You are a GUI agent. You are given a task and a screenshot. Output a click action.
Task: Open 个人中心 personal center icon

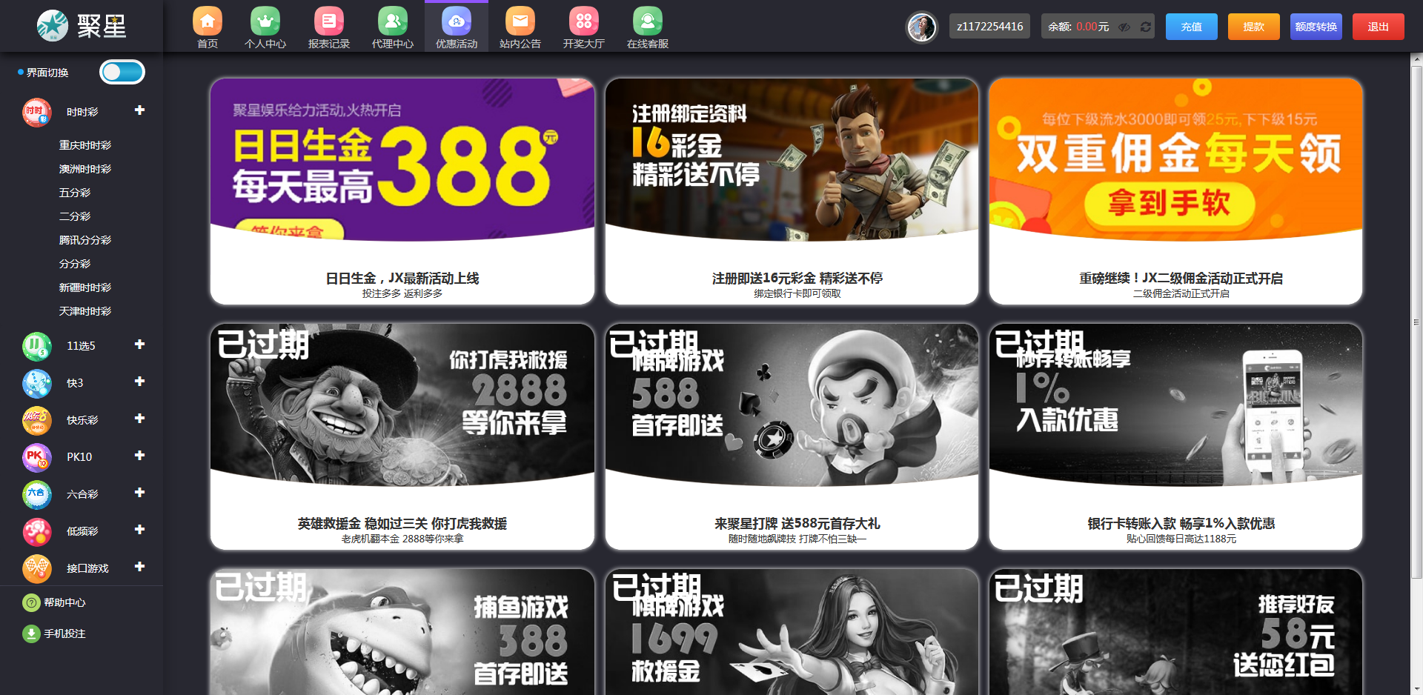tap(265, 21)
